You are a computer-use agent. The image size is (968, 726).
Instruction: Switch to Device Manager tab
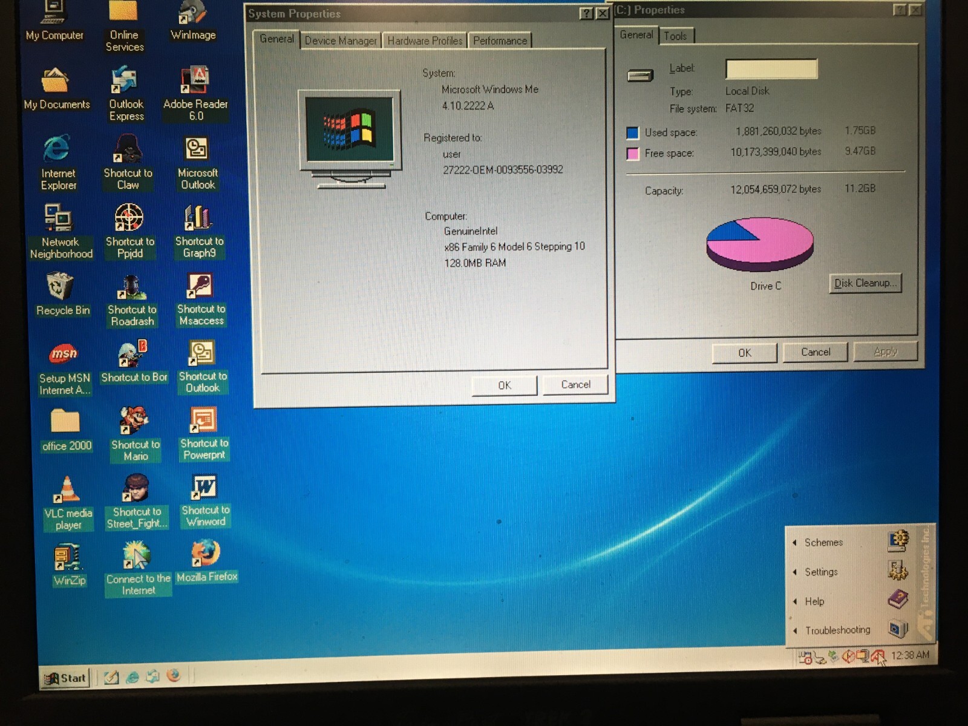[x=341, y=41]
